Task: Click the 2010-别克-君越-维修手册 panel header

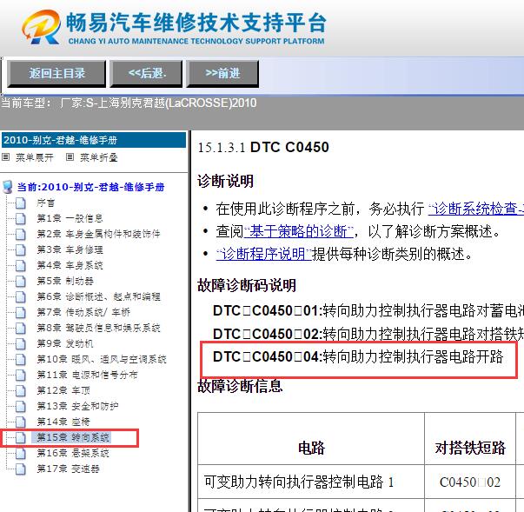Action: [94, 140]
